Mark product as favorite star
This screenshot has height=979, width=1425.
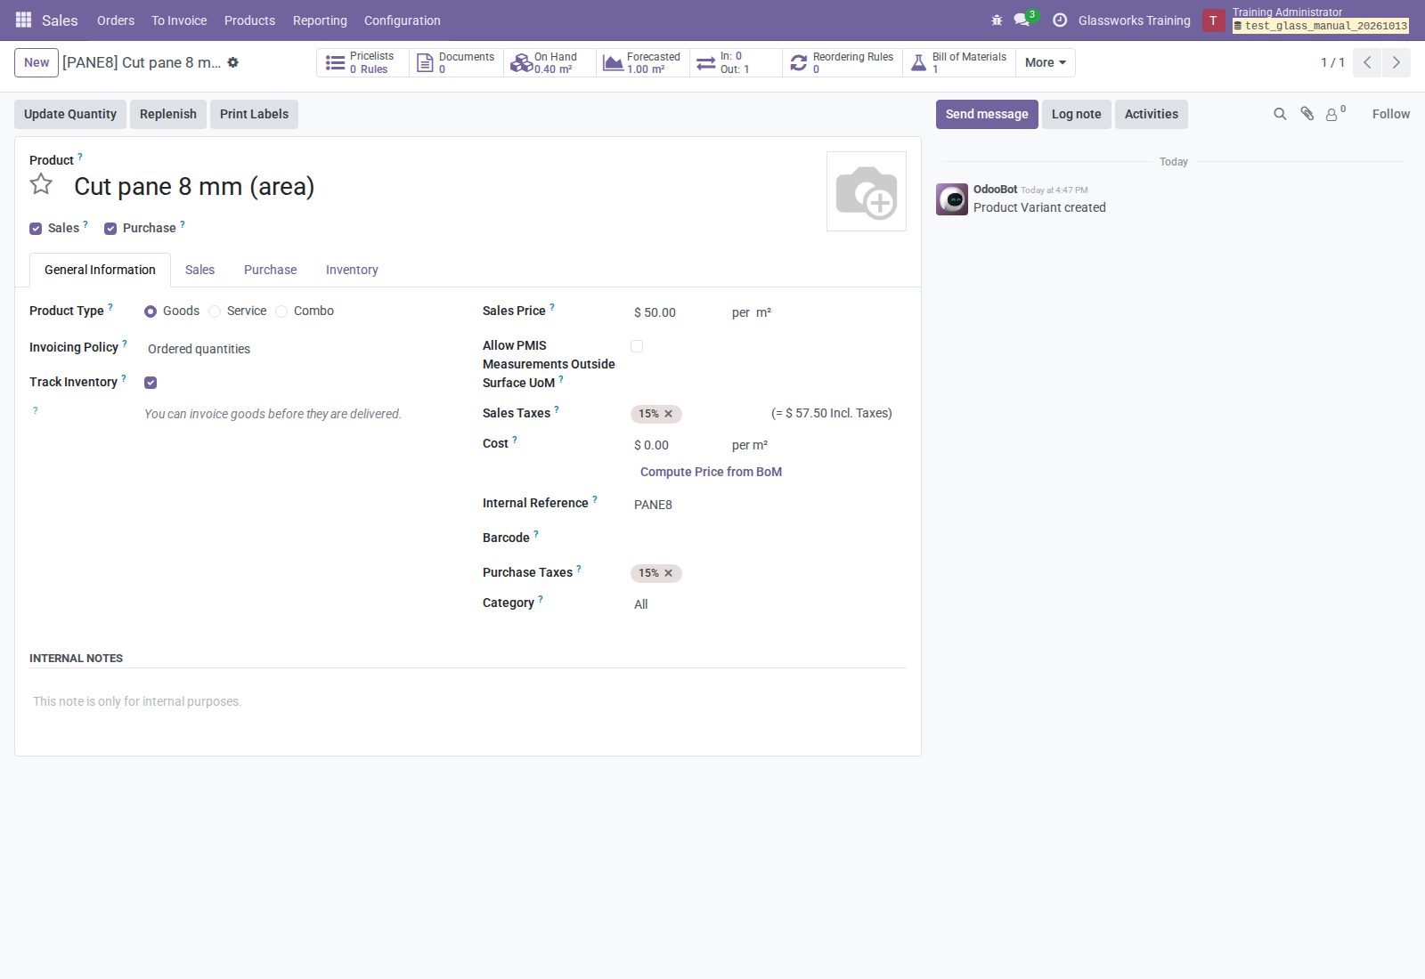pyautogui.click(x=41, y=184)
